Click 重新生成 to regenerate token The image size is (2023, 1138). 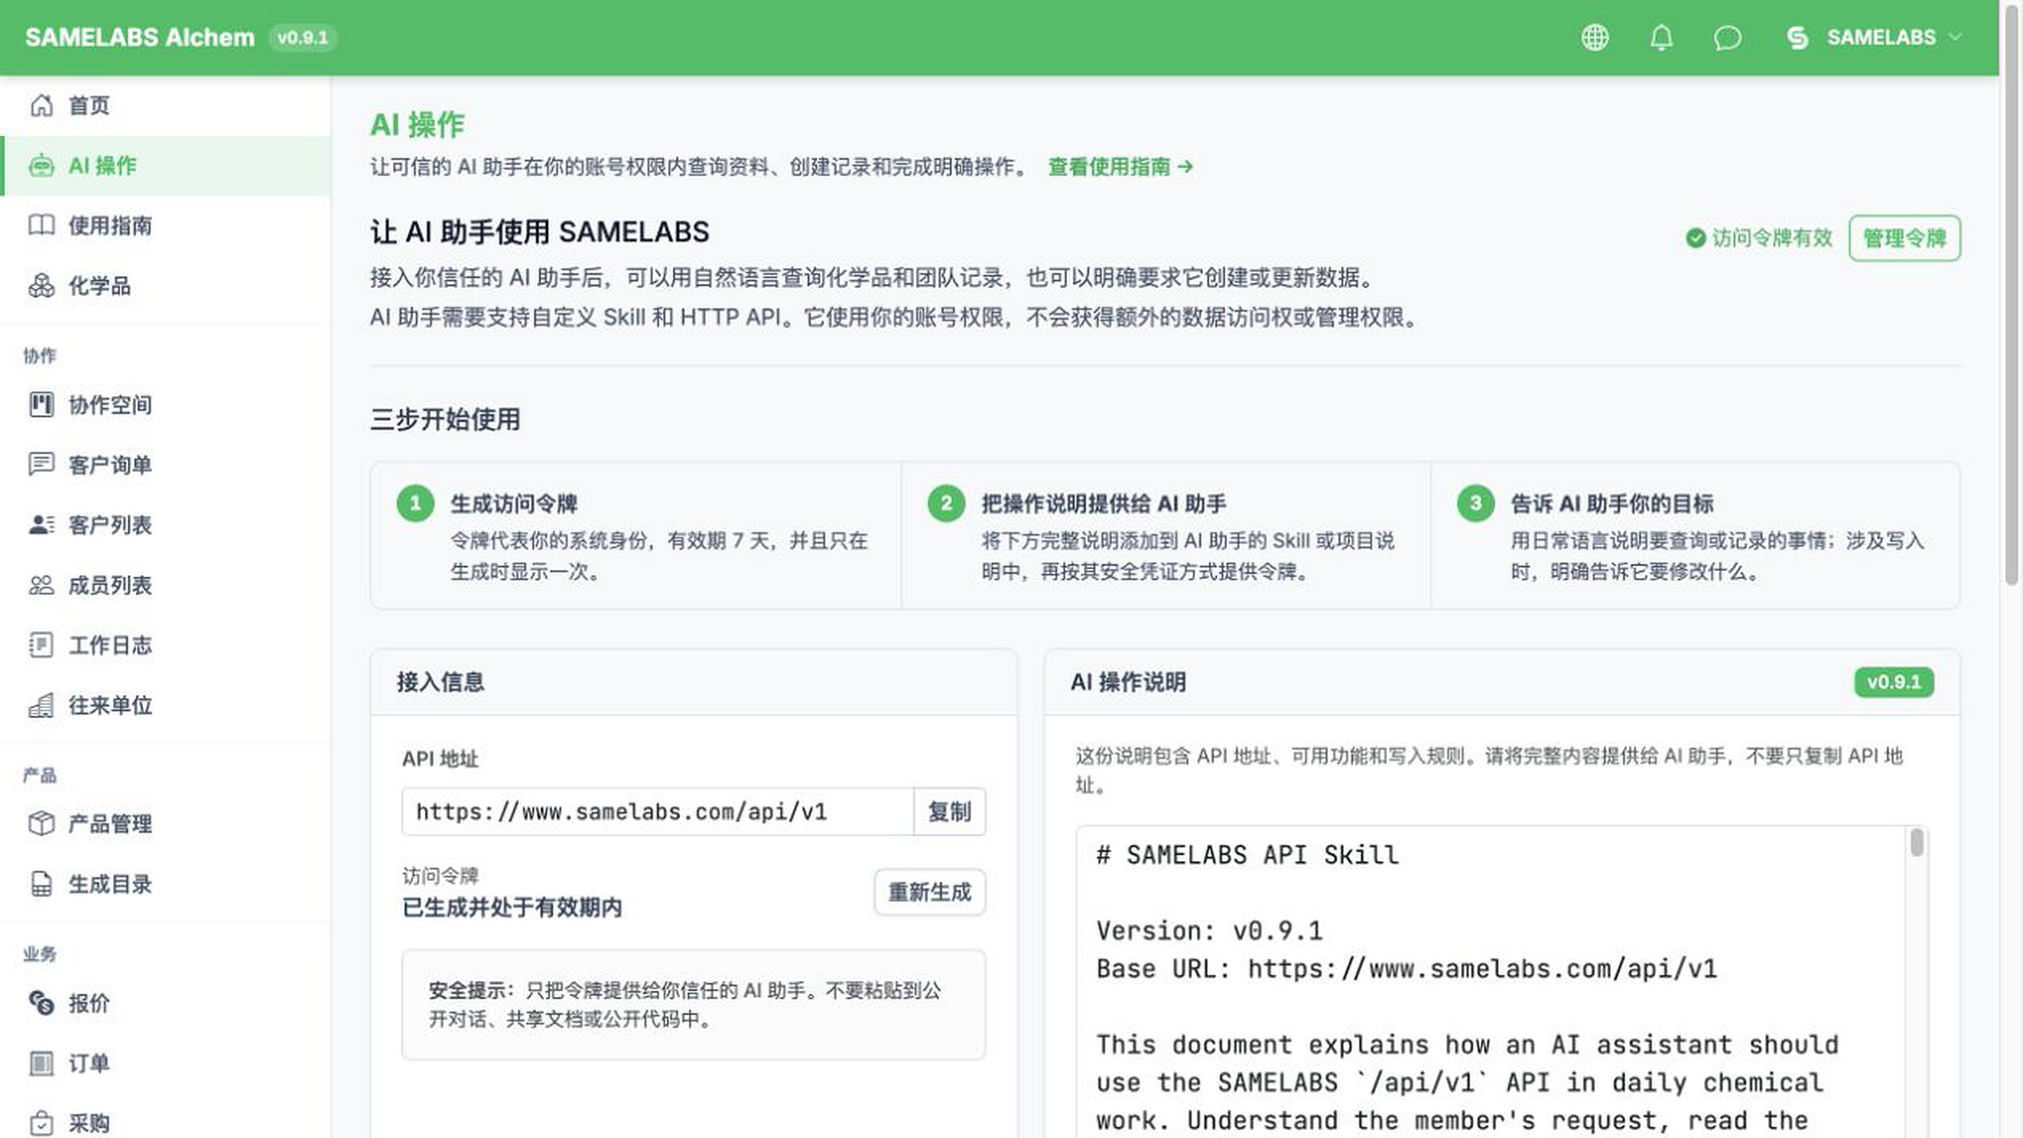coord(929,892)
